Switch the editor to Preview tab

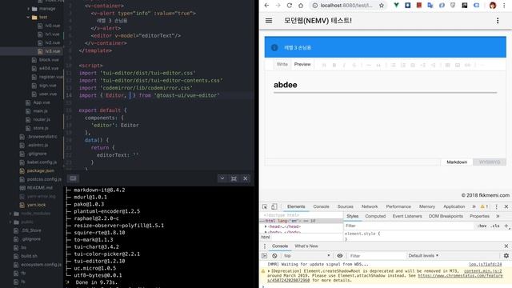(302, 64)
